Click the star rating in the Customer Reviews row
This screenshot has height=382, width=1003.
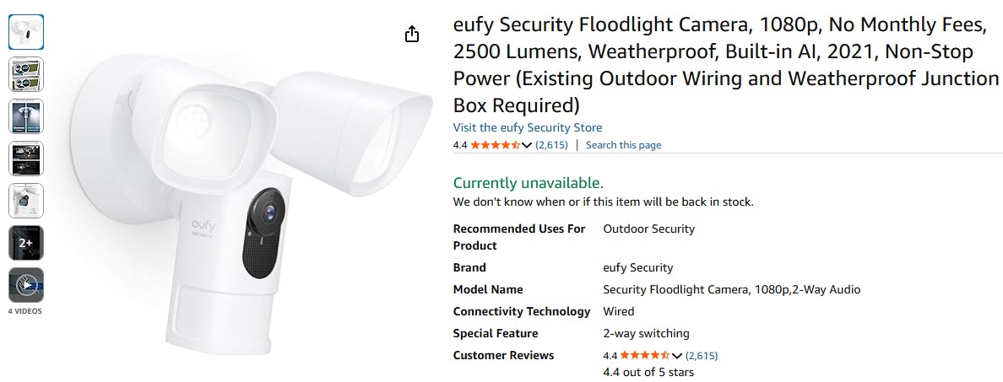tap(646, 356)
